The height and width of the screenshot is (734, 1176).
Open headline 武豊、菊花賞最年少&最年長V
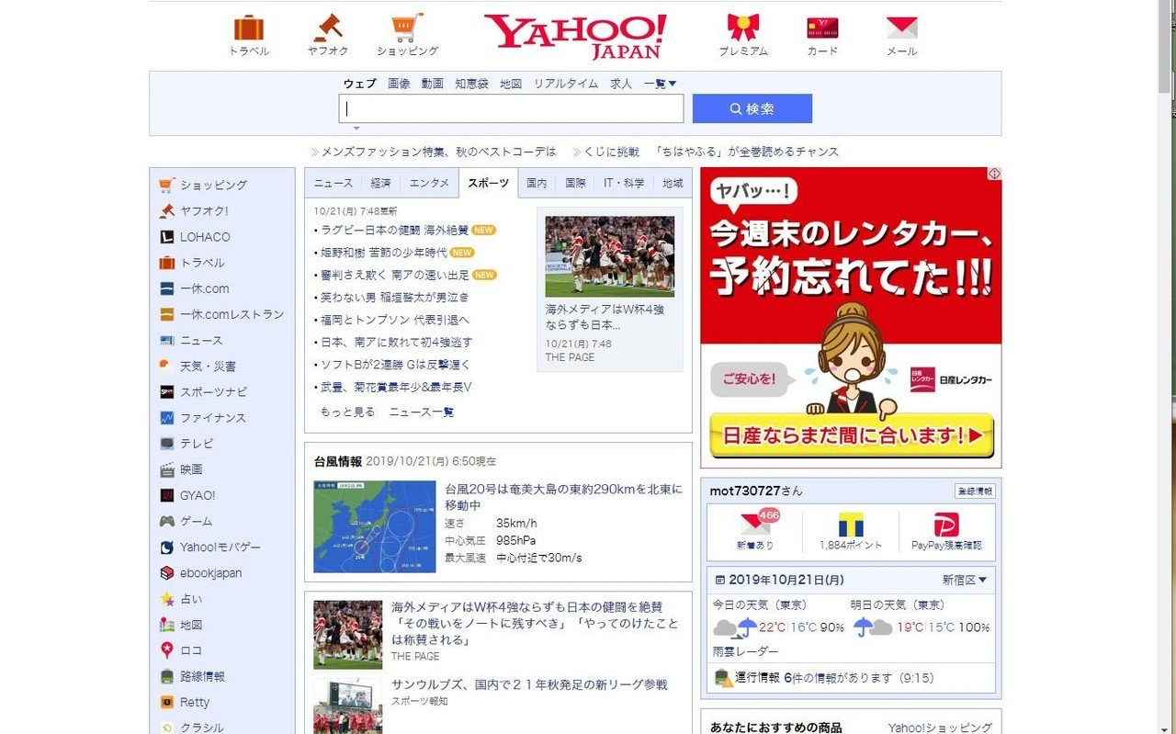point(395,387)
